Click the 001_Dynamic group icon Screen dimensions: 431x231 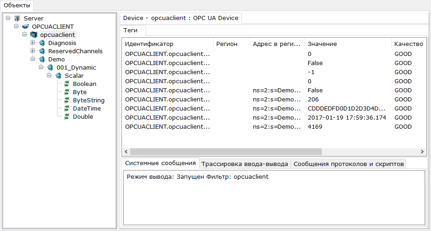pyautogui.click(x=50, y=68)
